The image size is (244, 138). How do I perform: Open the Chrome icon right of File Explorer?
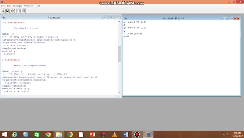70,134
